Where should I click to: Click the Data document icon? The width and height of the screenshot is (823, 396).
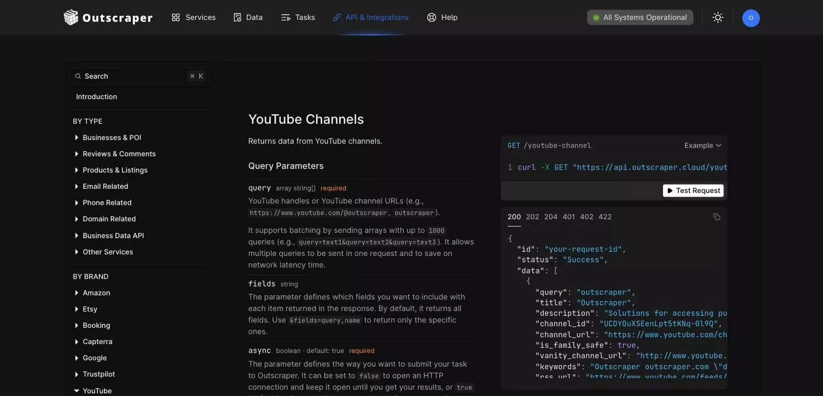click(x=237, y=17)
